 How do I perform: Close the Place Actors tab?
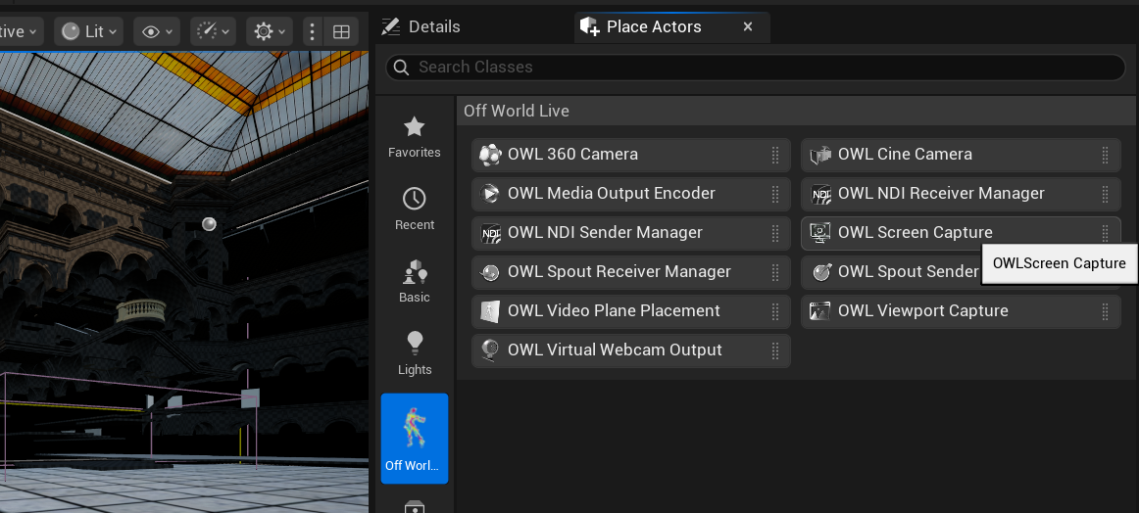[x=748, y=26]
